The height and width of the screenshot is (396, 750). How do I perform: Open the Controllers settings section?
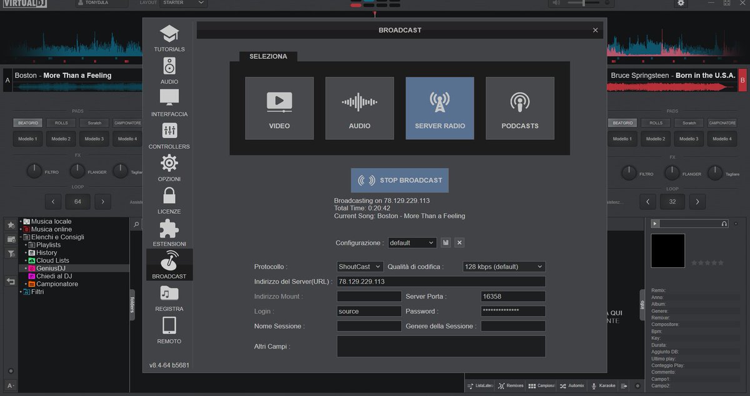169,136
